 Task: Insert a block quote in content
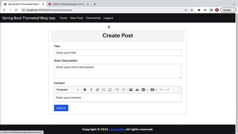(137, 90)
